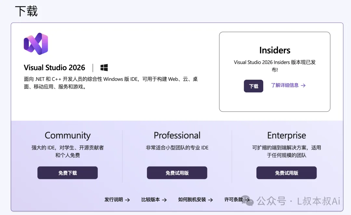The image size is (351, 215).
Task: Click Enterprise 免费试用版 button
Action: coord(287,173)
